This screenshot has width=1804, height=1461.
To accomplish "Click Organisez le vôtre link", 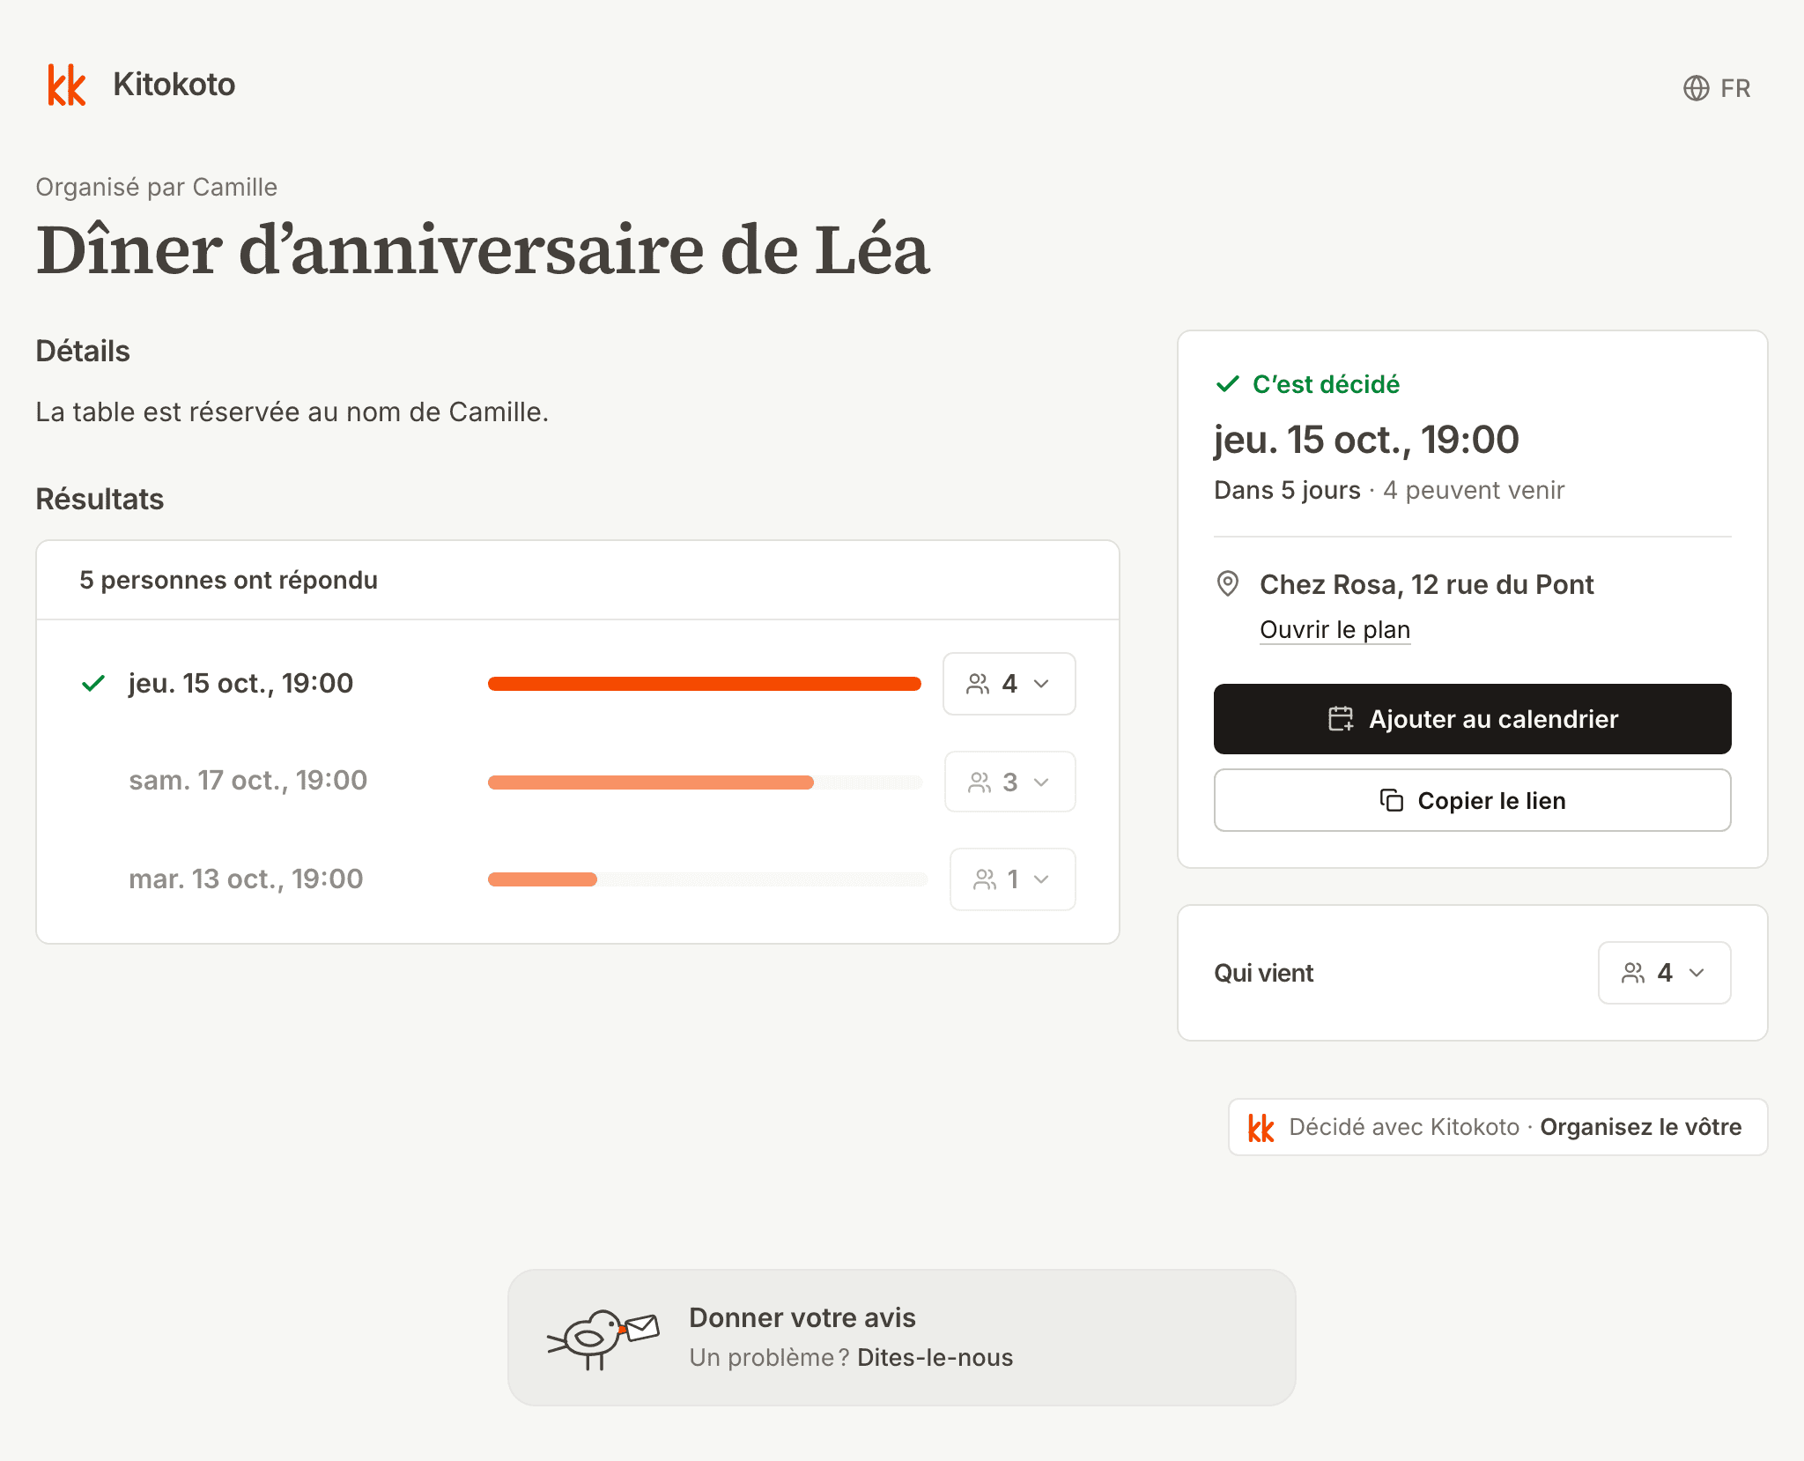I will point(1640,1127).
